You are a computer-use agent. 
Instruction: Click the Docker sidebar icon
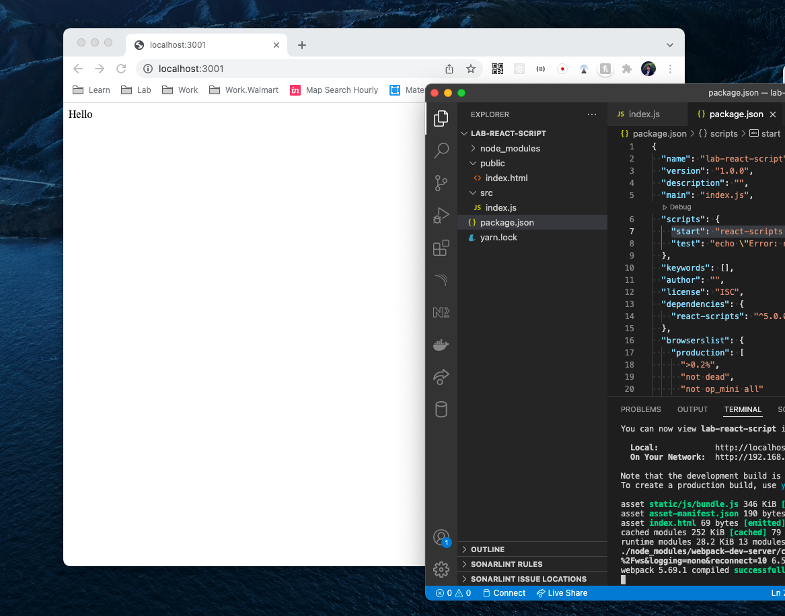pyautogui.click(x=441, y=345)
